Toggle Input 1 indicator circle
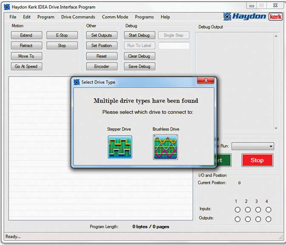 coord(237,210)
